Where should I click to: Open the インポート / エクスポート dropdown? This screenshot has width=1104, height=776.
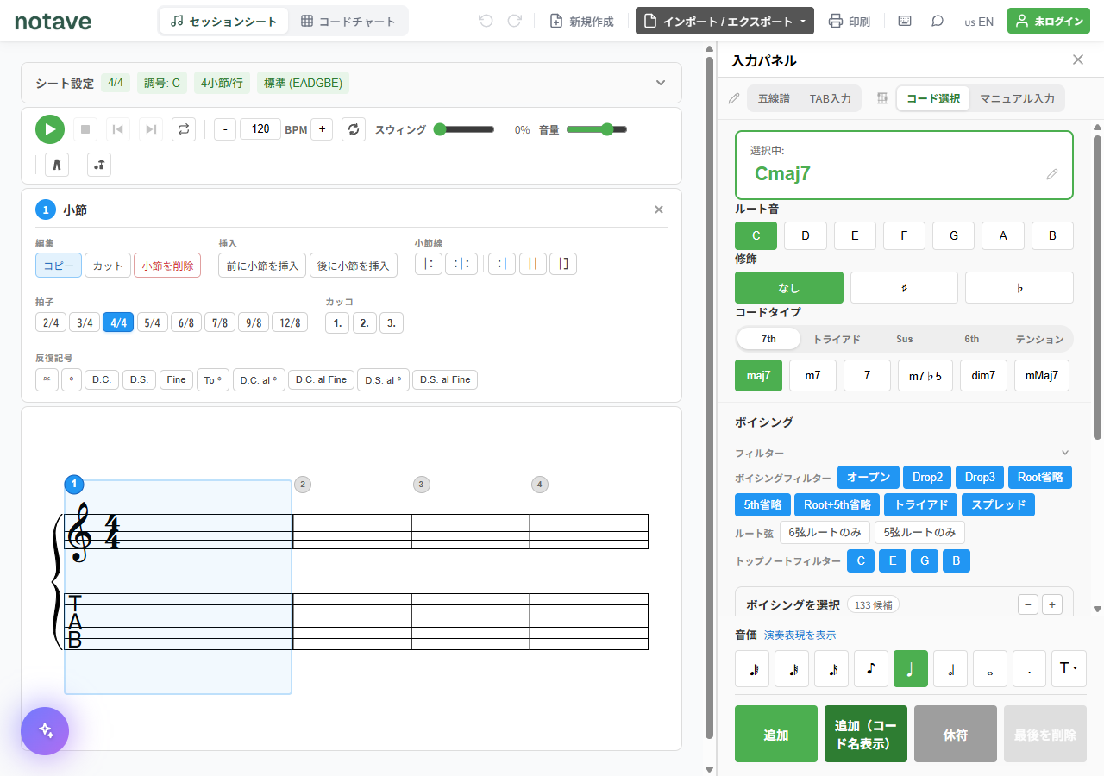coord(724,22)
